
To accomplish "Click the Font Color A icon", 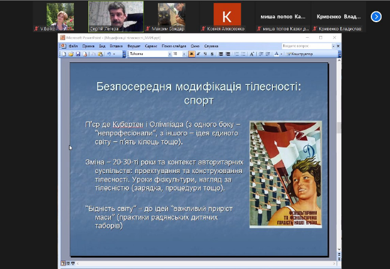I will 276,54.
